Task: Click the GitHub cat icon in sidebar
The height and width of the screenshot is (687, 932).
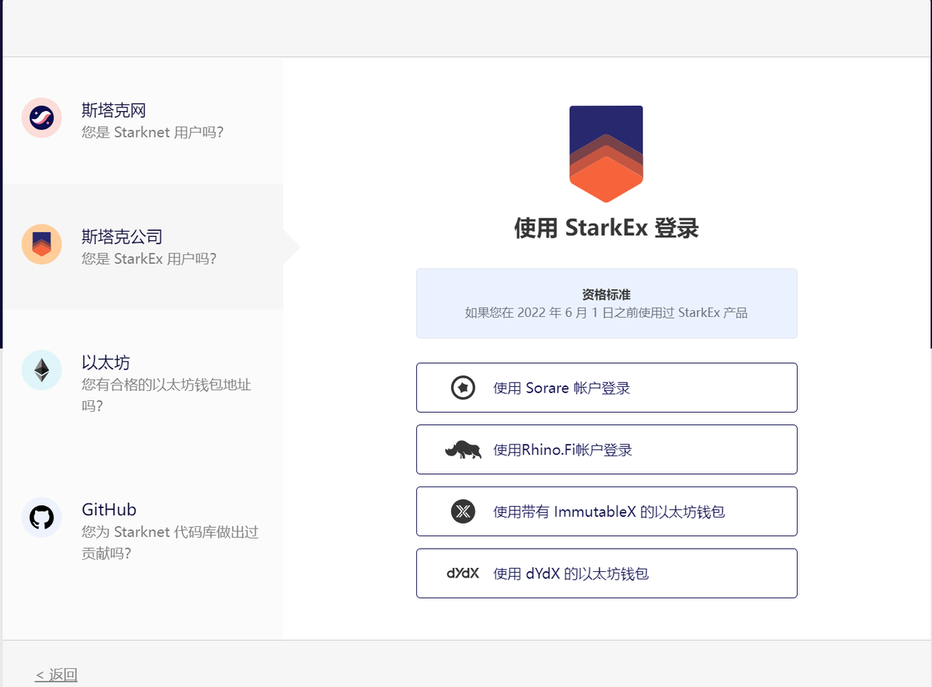Action: [41, 518]
